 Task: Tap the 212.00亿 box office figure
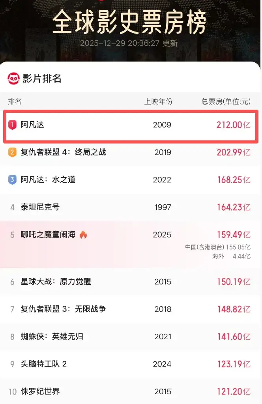(233, 125)
